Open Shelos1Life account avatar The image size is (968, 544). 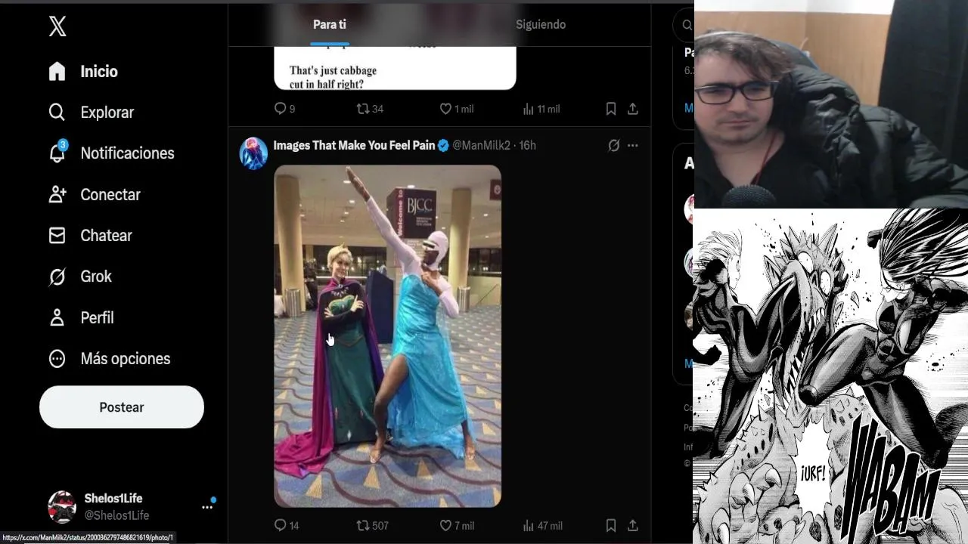click(62, 507)
